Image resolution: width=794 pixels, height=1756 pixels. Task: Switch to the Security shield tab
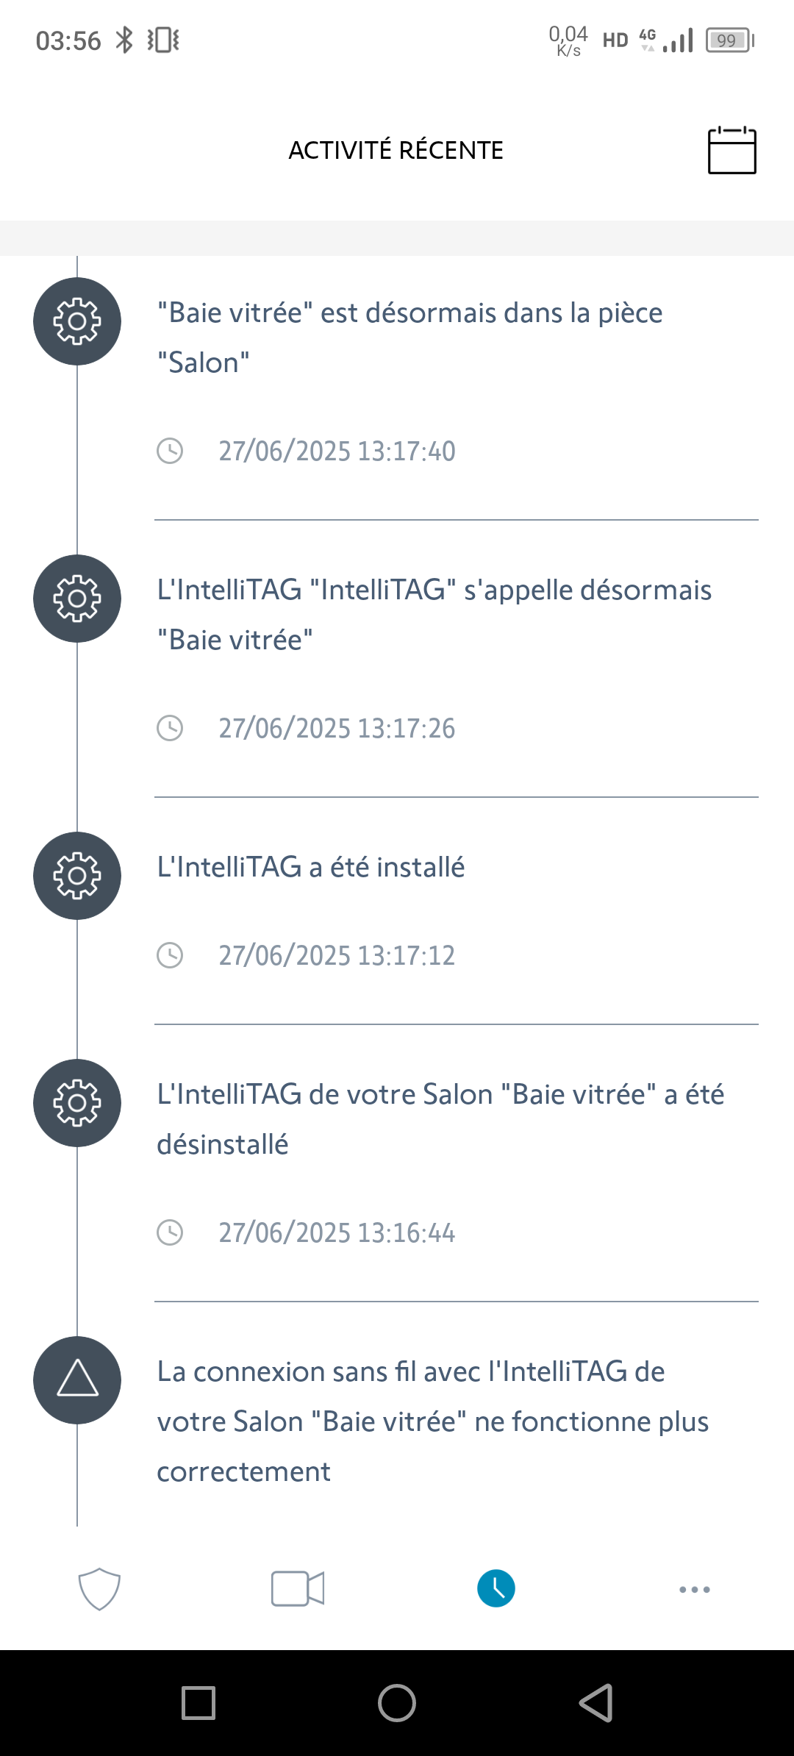pyautogui.click(x=99, y=1588)
